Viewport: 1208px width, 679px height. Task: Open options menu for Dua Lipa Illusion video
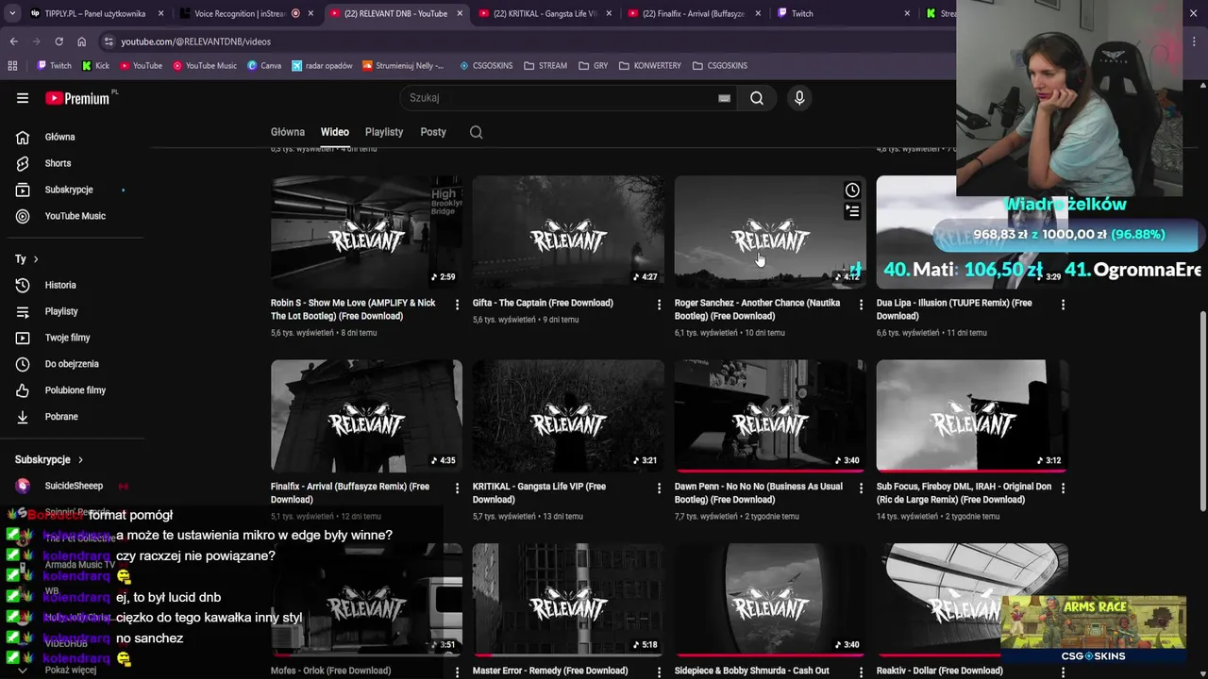1063,305
